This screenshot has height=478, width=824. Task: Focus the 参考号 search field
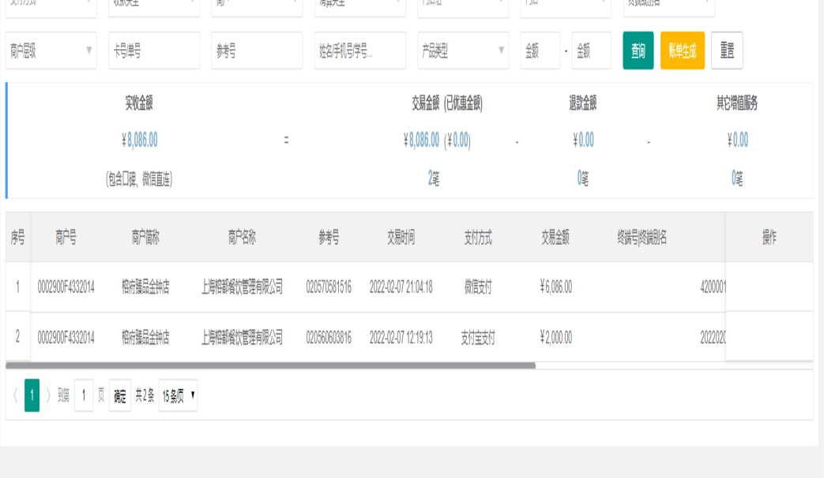[x=257, y=51]
